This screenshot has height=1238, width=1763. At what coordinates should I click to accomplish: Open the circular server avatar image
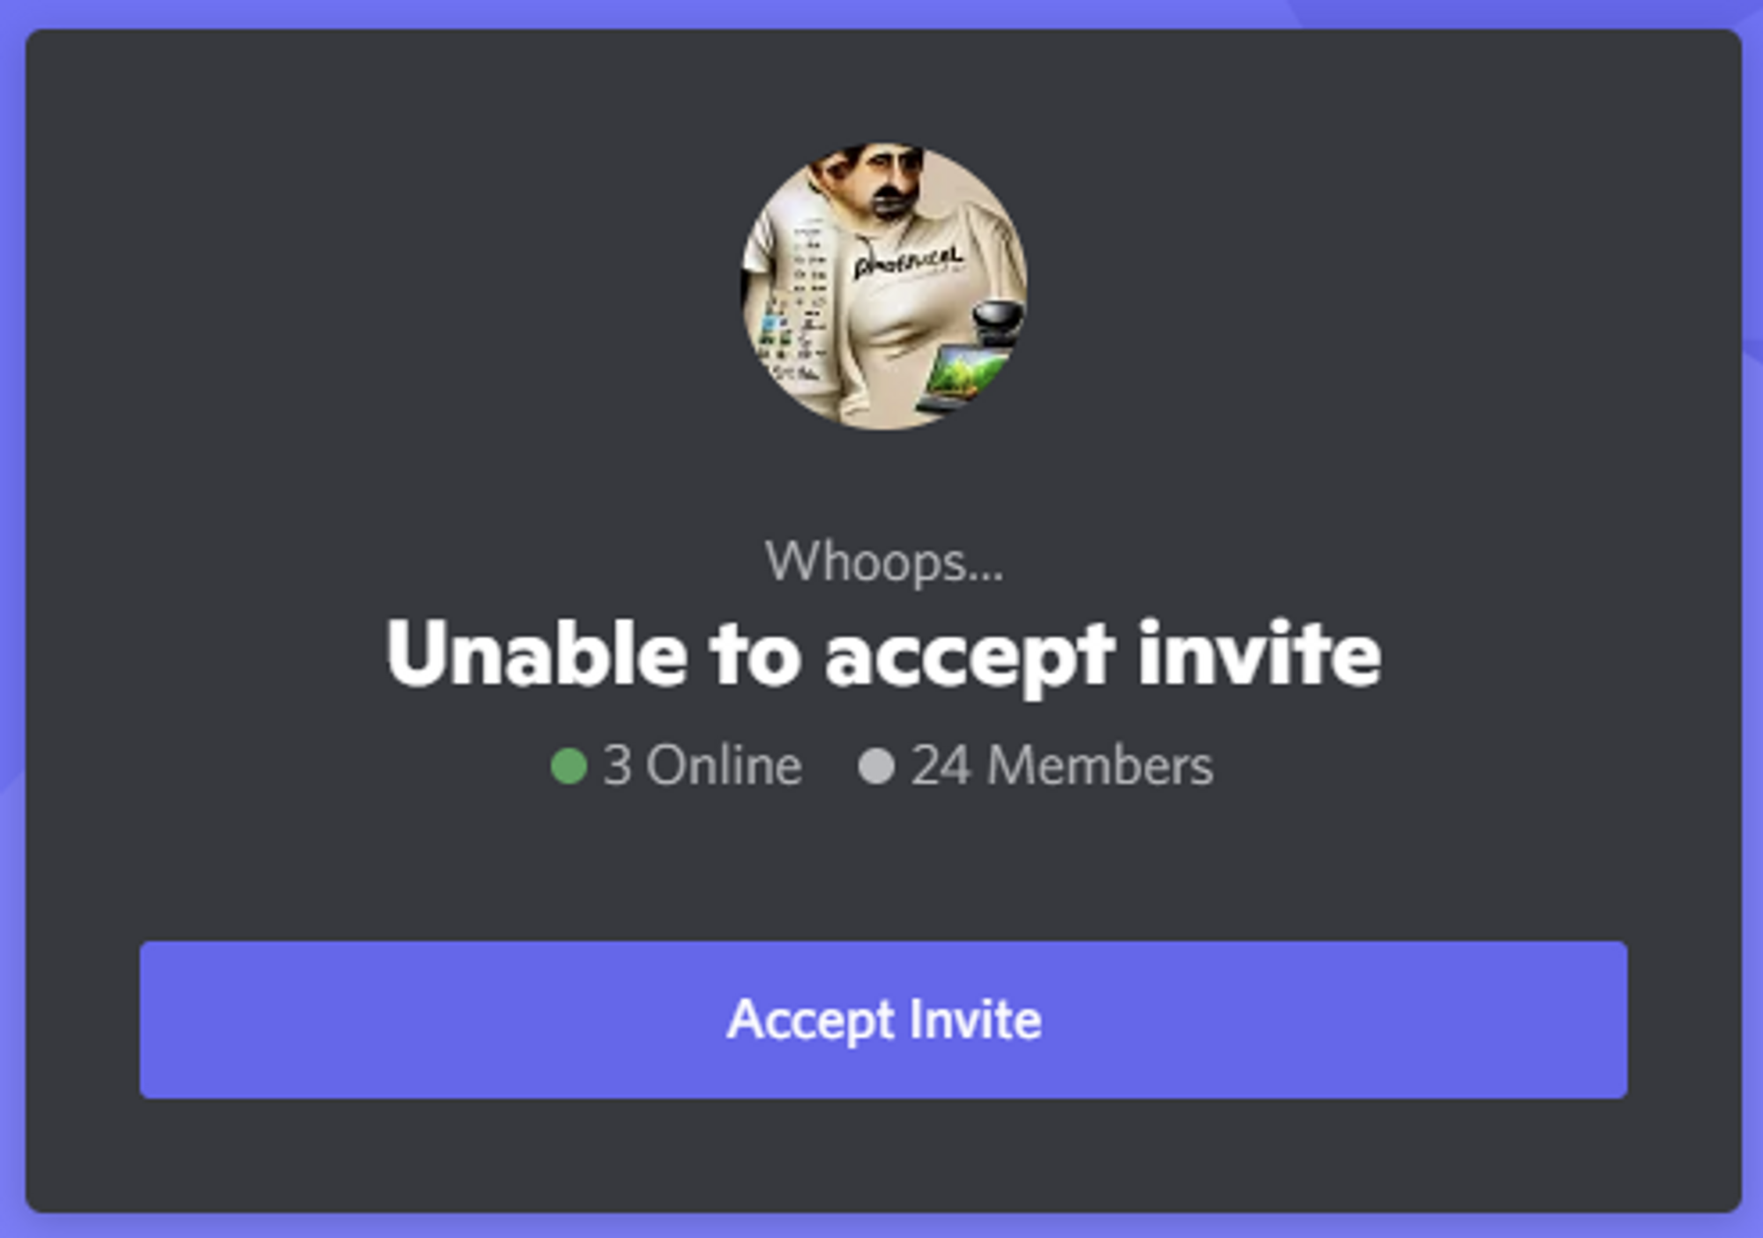(883, 287)
